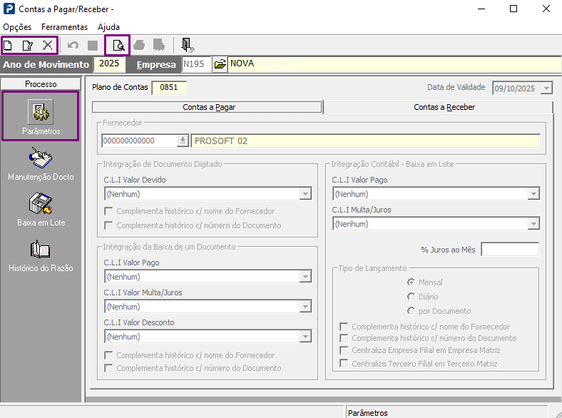Click the exit door toolbar icon

pos(187,46)
